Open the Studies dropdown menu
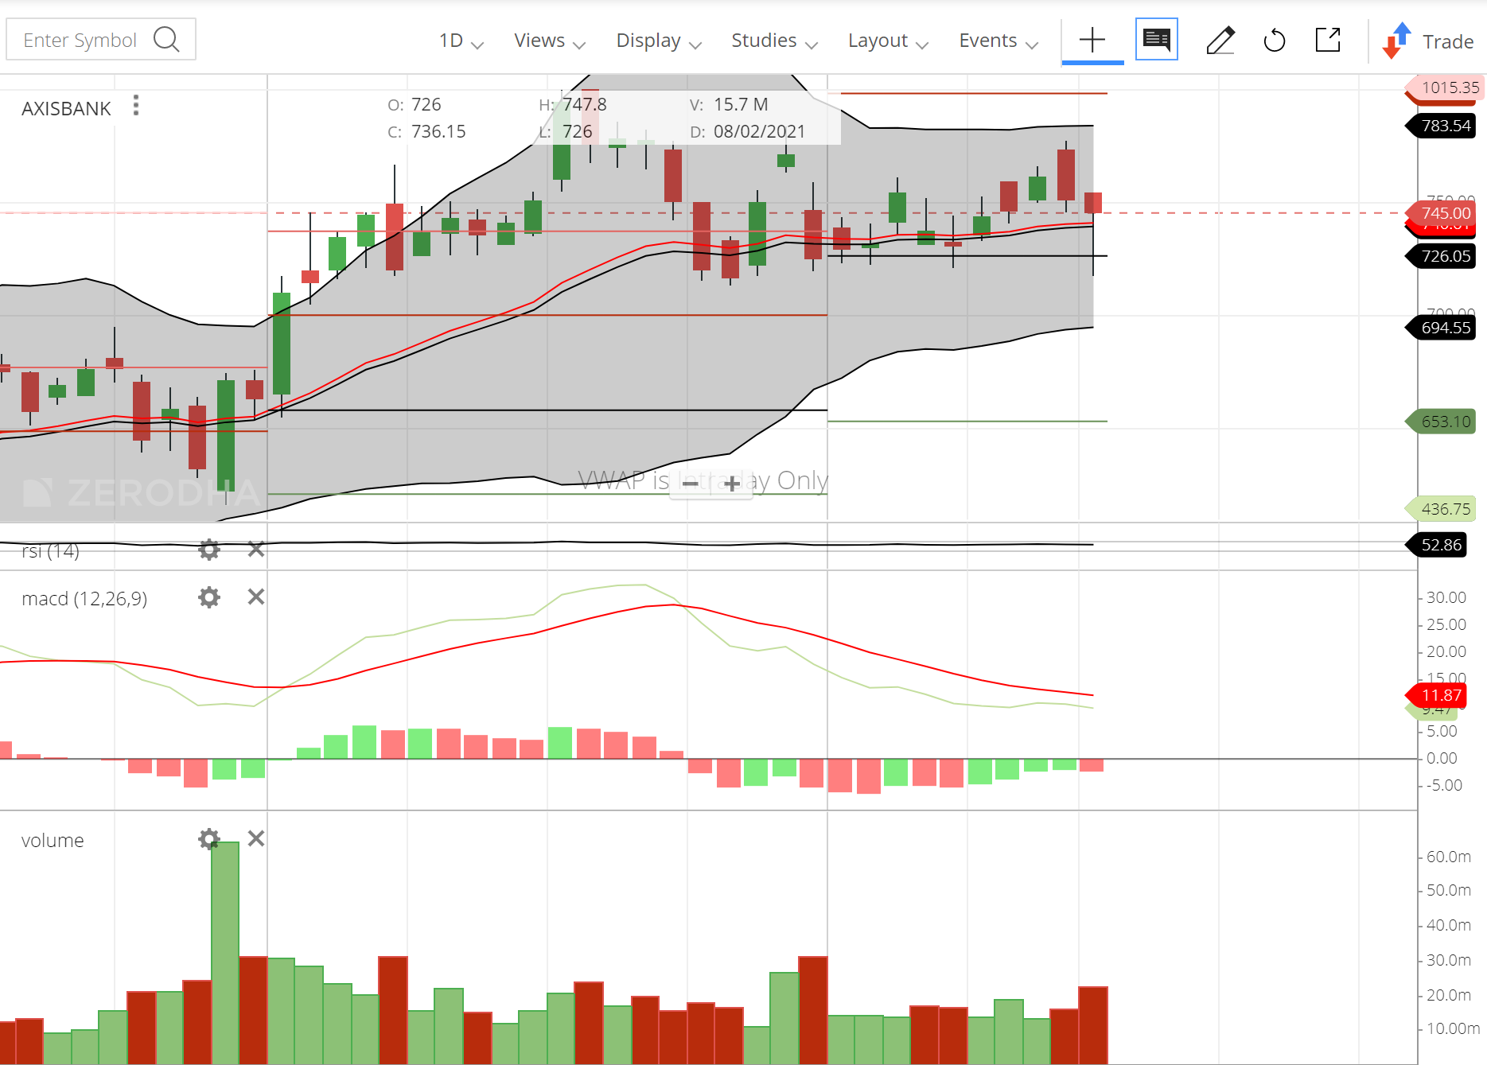The image size is (1487, 1065). (x=774, y=41)
